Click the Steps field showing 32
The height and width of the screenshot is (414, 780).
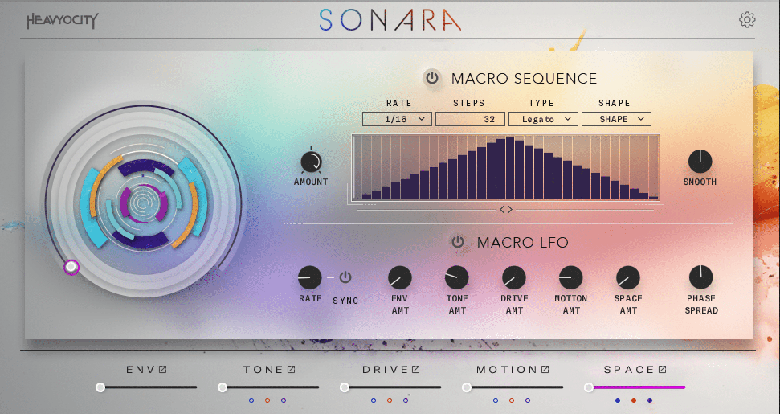tap(470, 119)
